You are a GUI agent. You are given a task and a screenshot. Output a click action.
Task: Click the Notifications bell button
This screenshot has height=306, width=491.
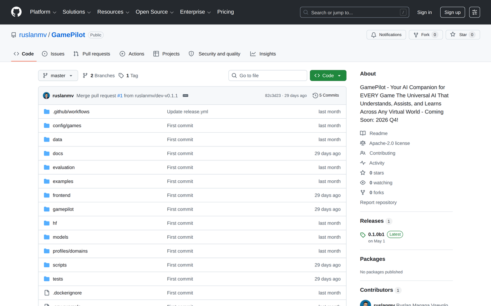(386, 35)
